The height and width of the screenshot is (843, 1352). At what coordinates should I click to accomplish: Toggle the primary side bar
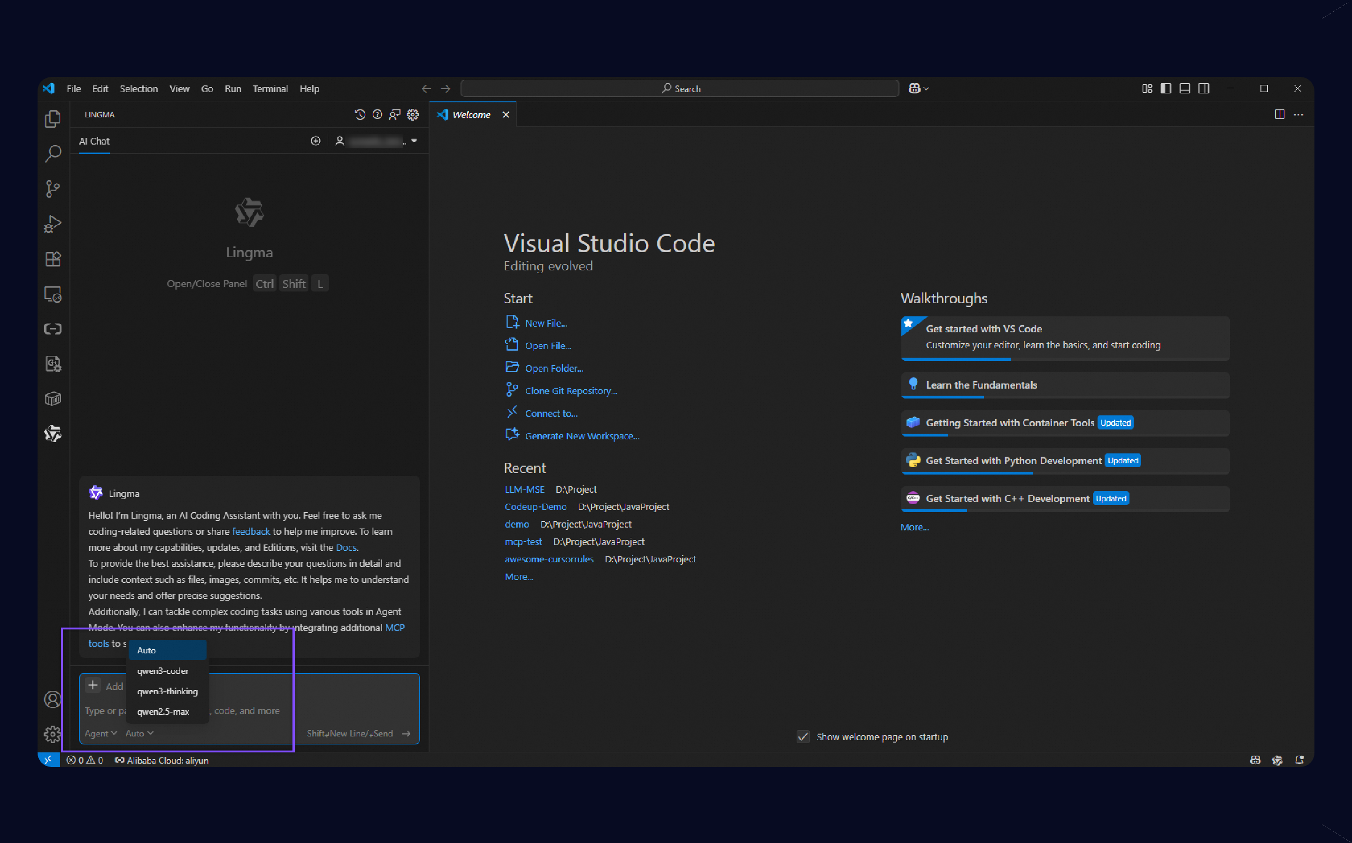click(x=1166, y=88)
